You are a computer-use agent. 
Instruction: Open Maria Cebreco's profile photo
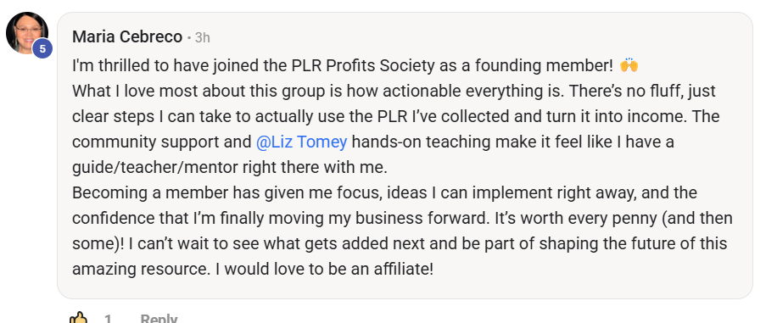[27, 33]
